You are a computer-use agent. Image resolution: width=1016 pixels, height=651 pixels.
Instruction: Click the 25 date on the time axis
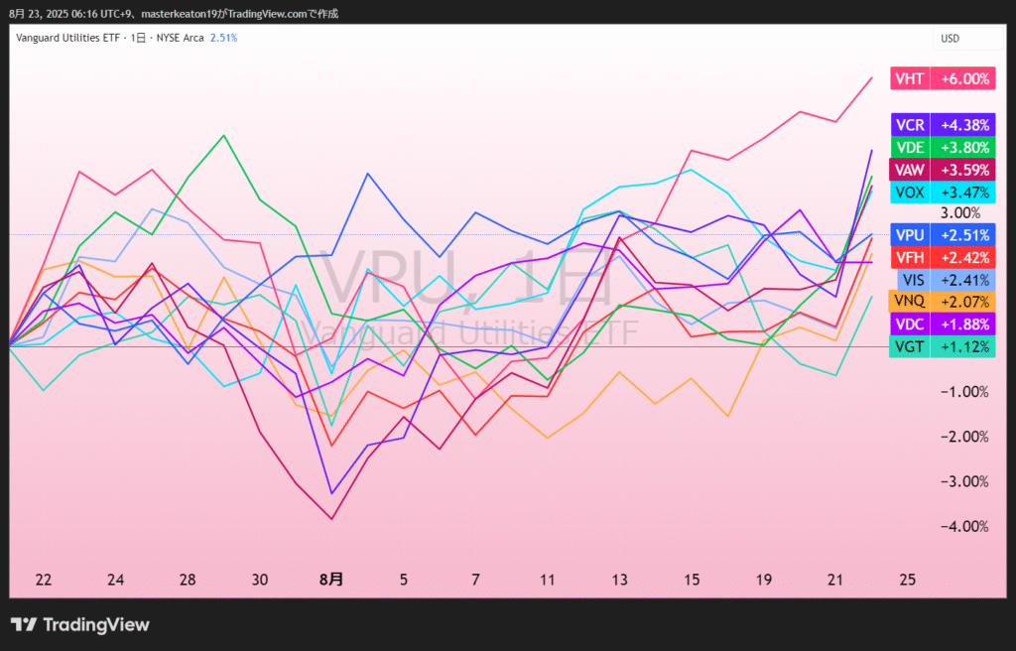(x=908, y=579)
